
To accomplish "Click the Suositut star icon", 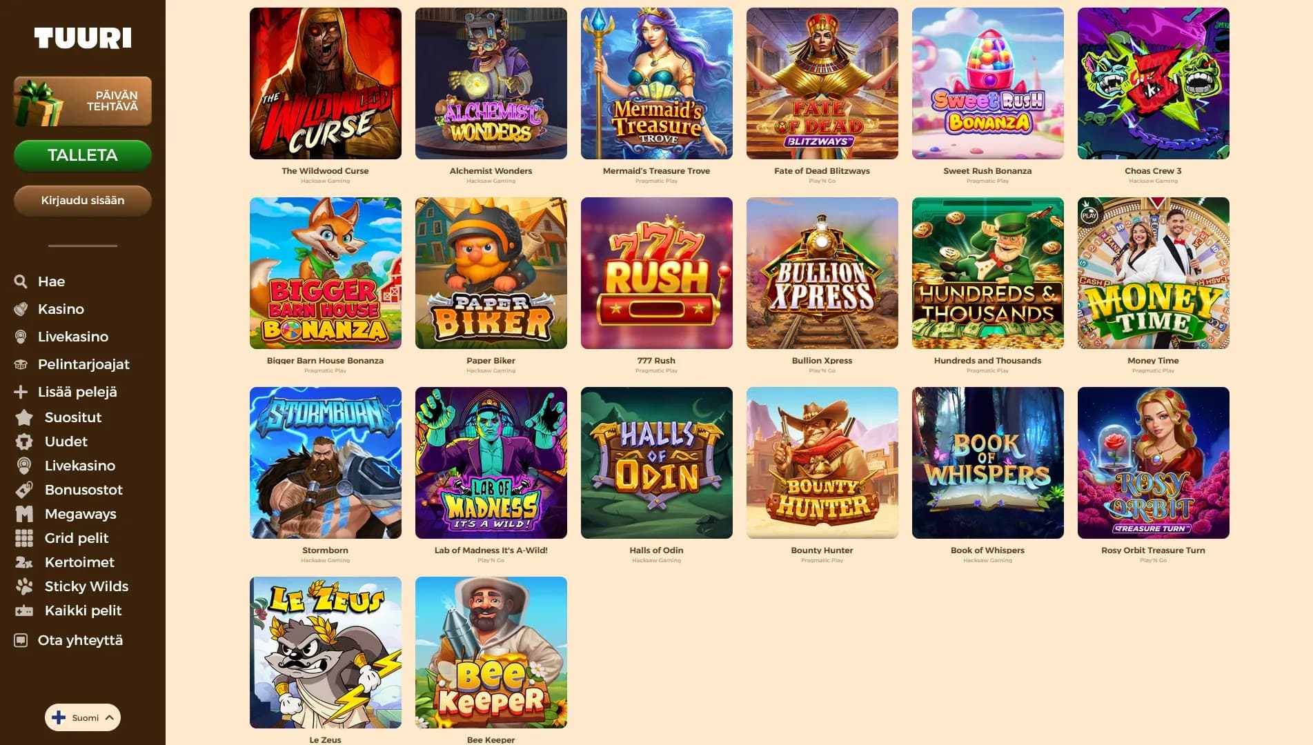I will 24,417.
